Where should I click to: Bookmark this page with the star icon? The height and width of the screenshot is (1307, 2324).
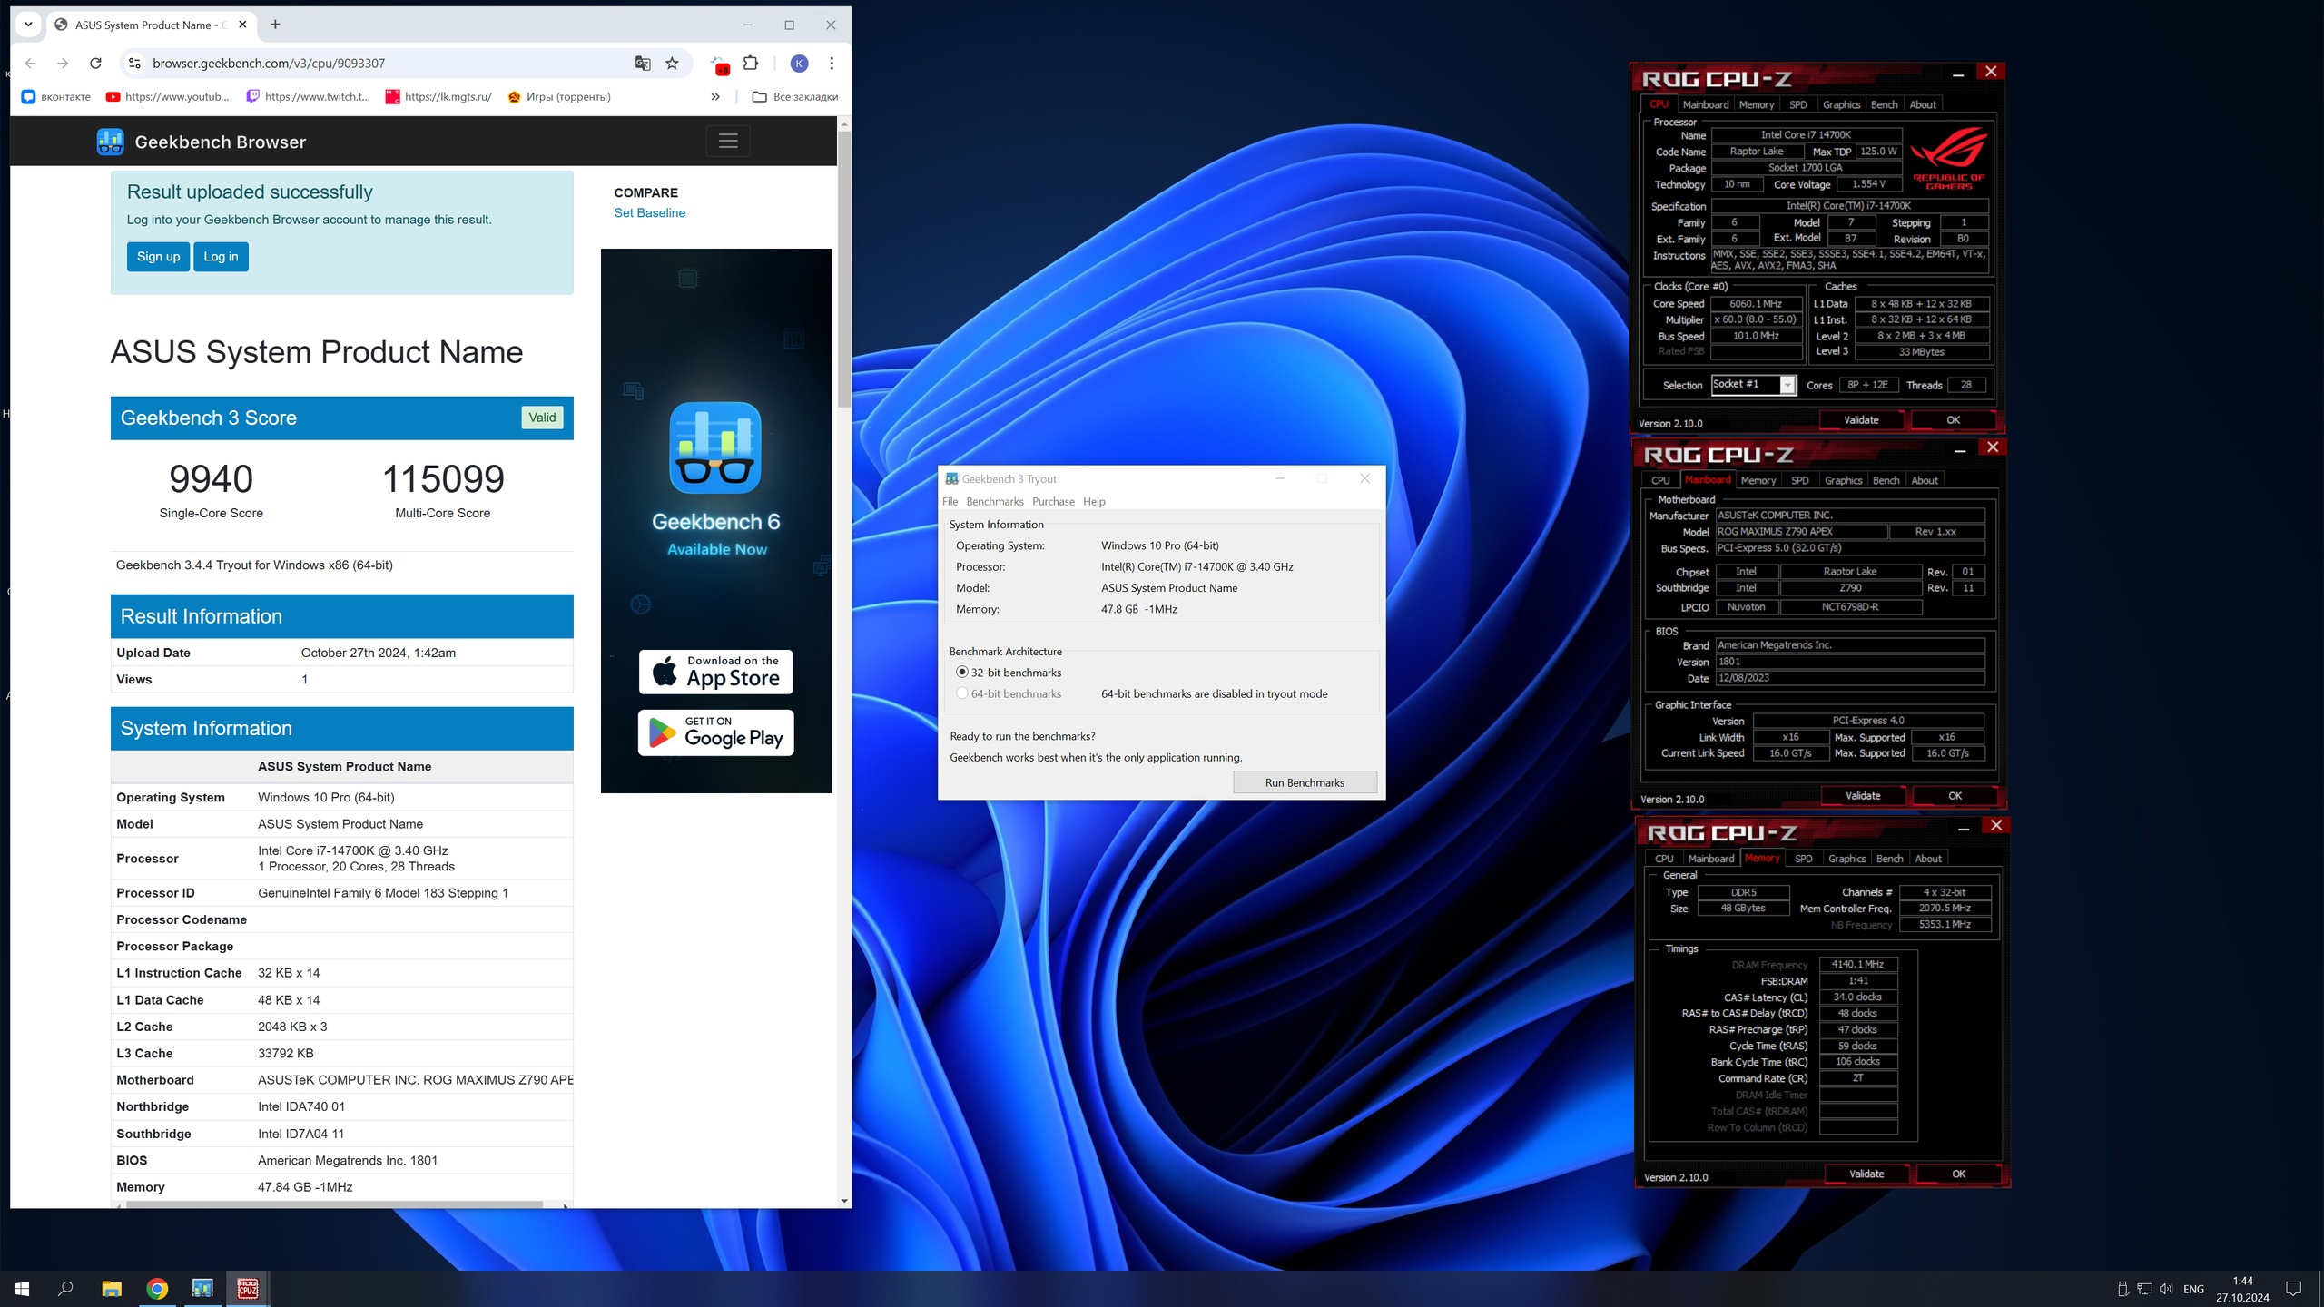pyautogui.click(x=672, y=64)
